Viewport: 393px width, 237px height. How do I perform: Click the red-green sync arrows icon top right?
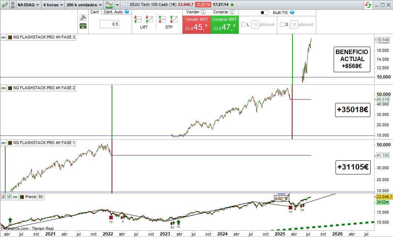click(368, 5)
